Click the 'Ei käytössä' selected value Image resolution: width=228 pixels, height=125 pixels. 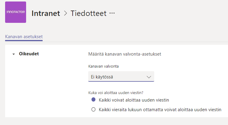point(102,77)
